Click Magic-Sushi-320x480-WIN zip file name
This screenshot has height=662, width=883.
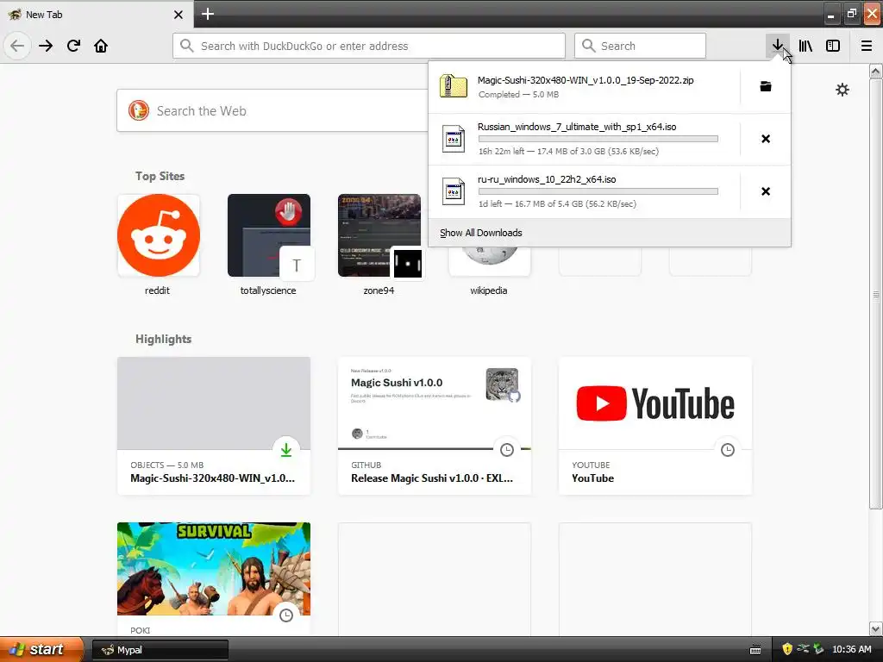pos(586,80)
